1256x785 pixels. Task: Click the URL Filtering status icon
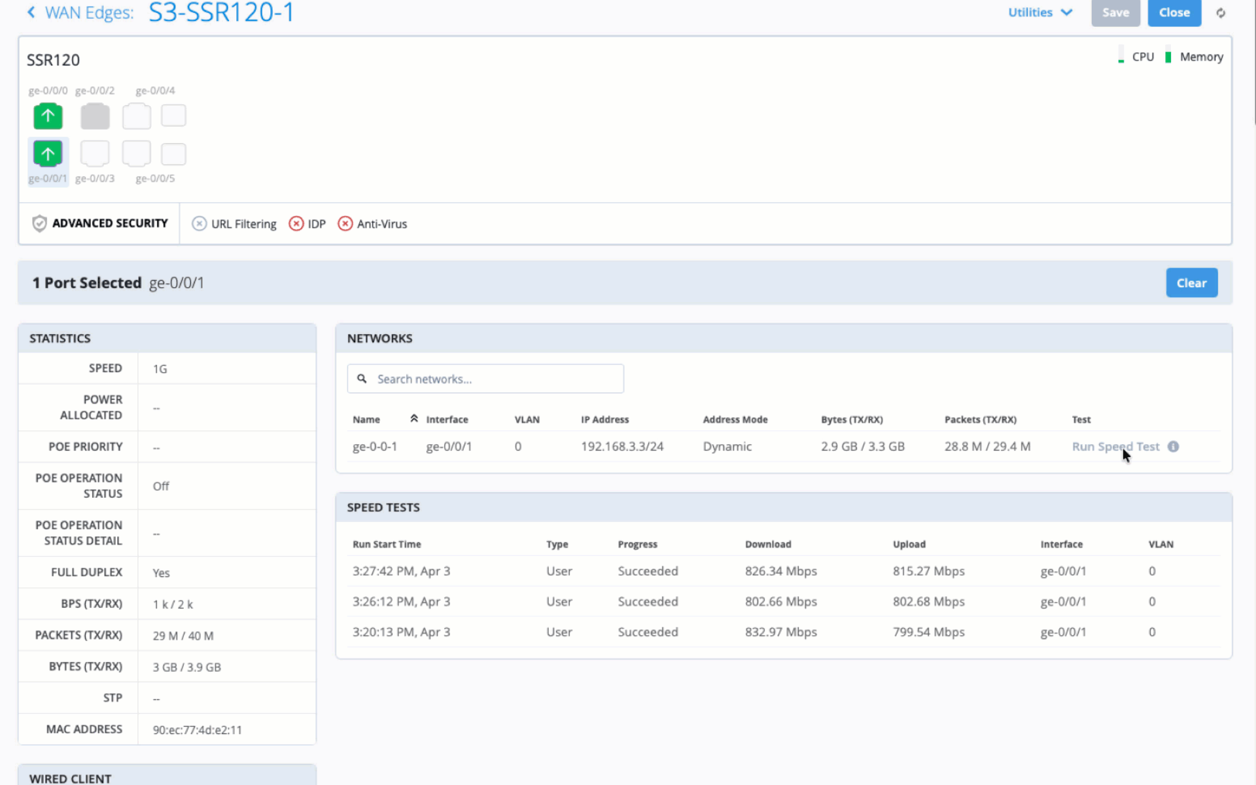(x=199, y=224)
